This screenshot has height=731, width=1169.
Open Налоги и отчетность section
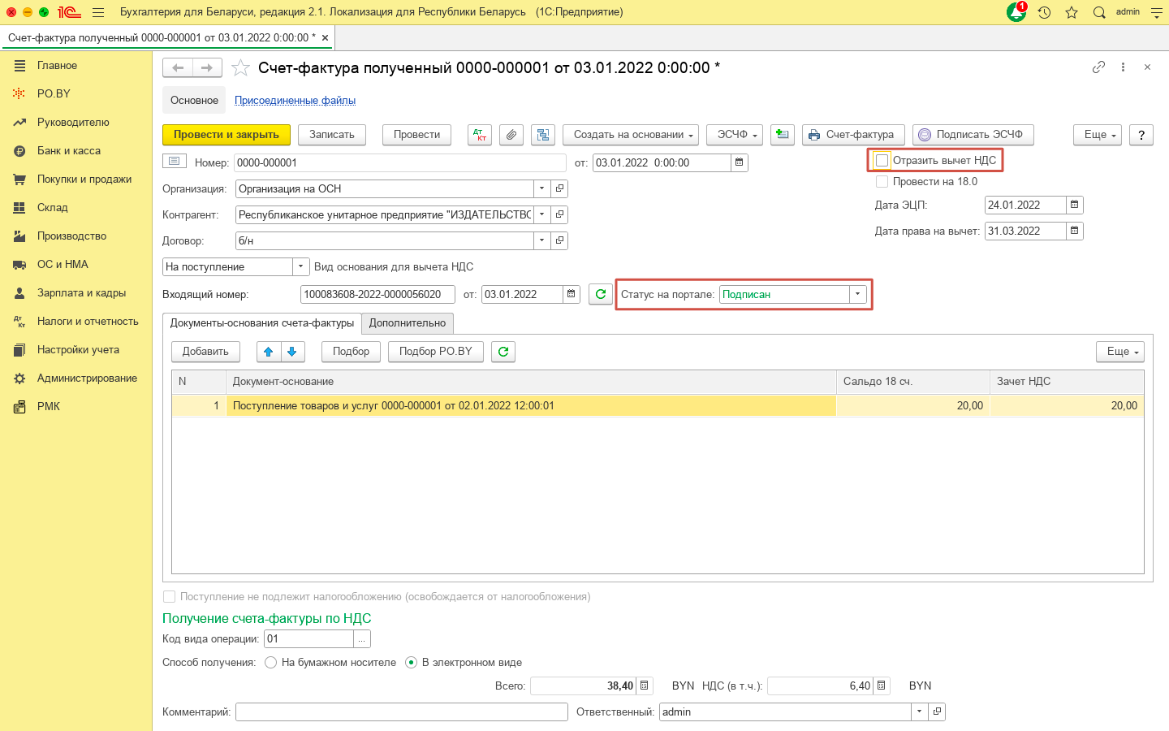[88, 322]
